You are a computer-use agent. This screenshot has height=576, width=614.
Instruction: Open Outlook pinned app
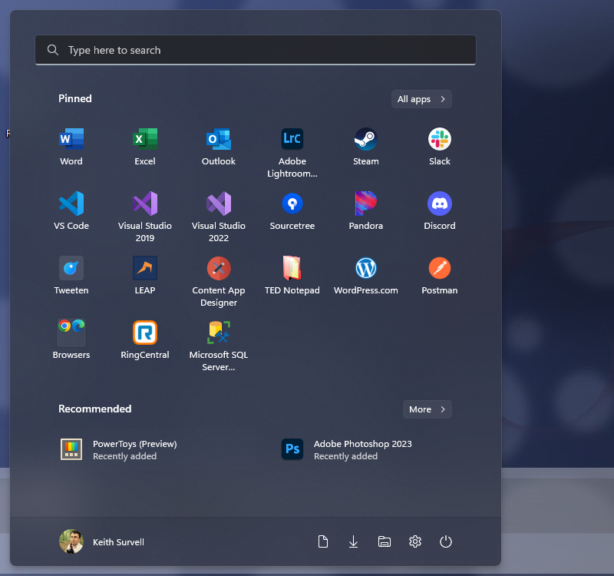pos(219,147)
